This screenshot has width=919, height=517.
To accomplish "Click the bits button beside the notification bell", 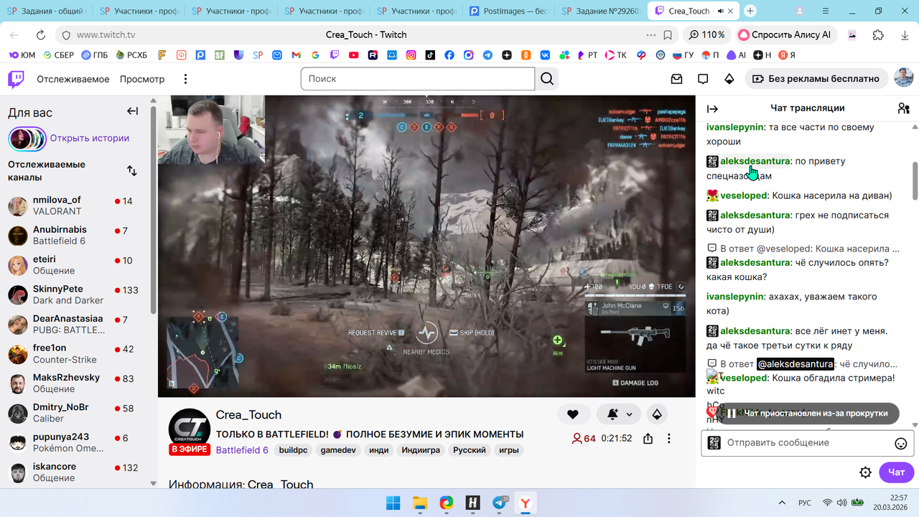I will tap(656, 414).
